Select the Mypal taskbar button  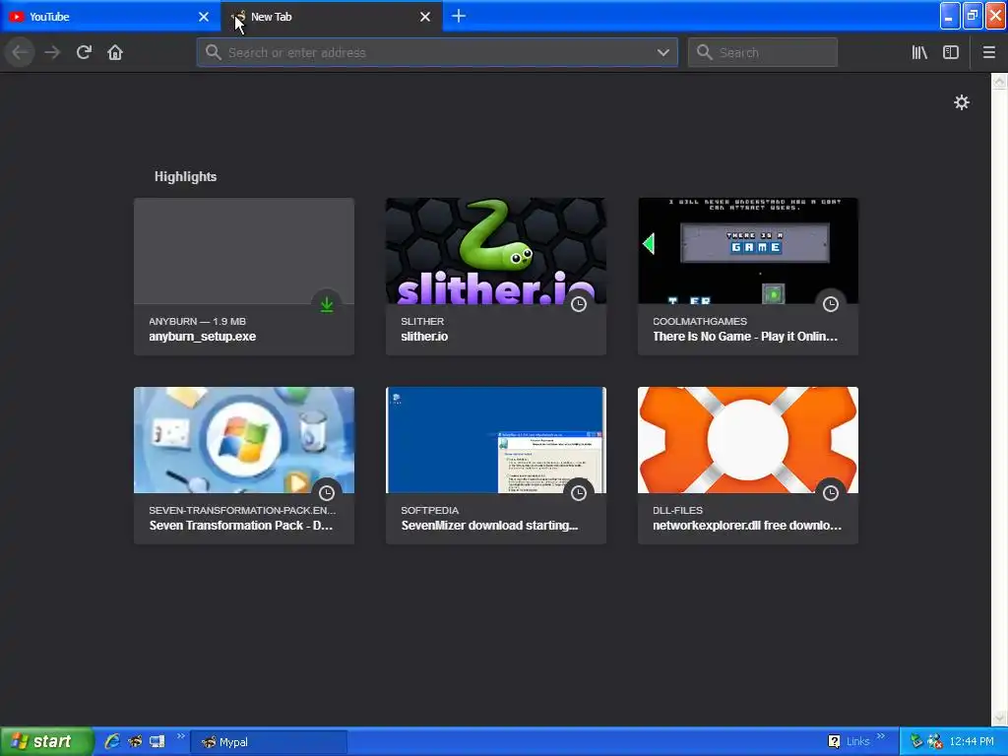click(x=269, y=742)
